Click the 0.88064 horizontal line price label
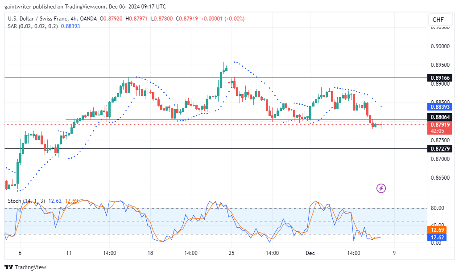The width and height of the screenshot is (459, 275). coord(440,117)
